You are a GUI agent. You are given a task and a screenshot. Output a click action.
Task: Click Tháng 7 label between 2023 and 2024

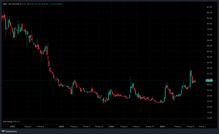[x=86, y=127]
